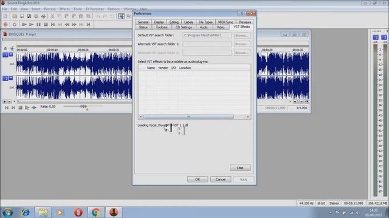Image resolution: width=389 pixels, height=218 pixels.
Task: Open the Process menu
Action: [x=50, y=9]
